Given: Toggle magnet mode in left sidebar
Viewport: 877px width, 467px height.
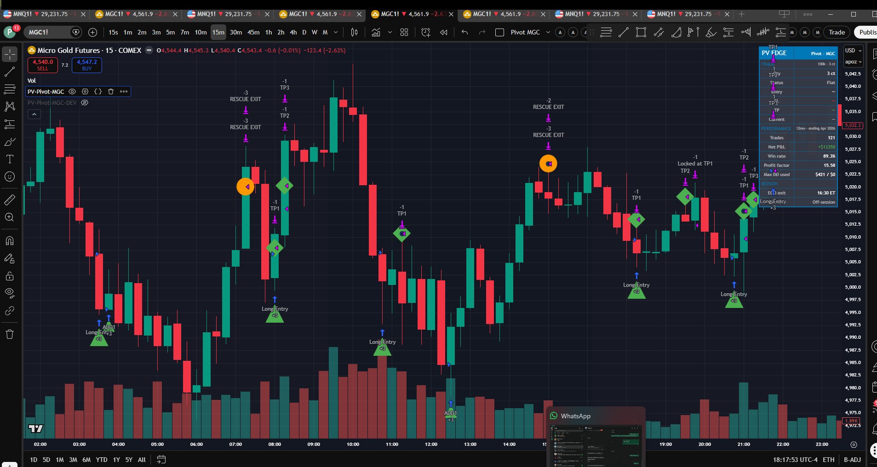Looking at the screenshot, I should 10,241.
